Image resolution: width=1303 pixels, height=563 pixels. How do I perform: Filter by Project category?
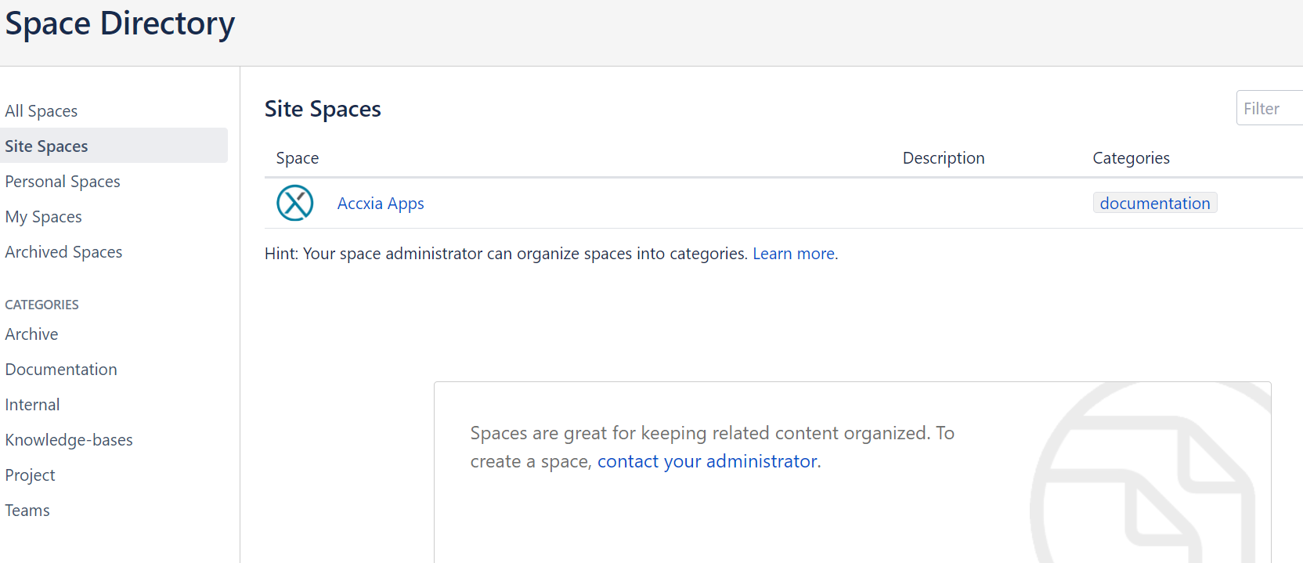point(30,475)
